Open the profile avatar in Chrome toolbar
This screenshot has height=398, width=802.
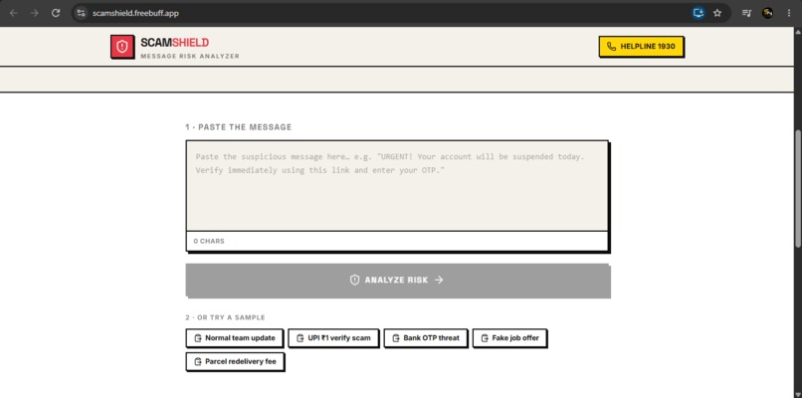click(767, 13)
